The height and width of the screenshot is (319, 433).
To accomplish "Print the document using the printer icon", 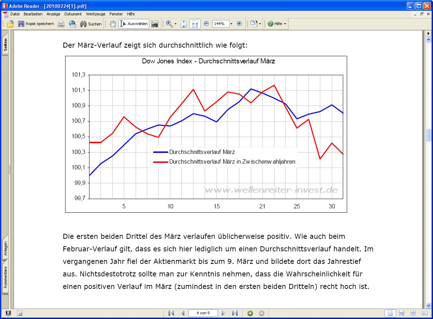I will pos(61,24).
